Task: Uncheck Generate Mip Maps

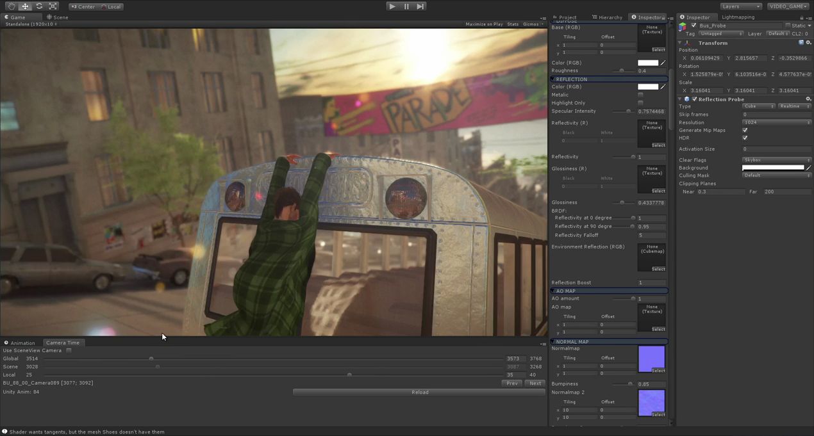Action: [x=745, y=130]
